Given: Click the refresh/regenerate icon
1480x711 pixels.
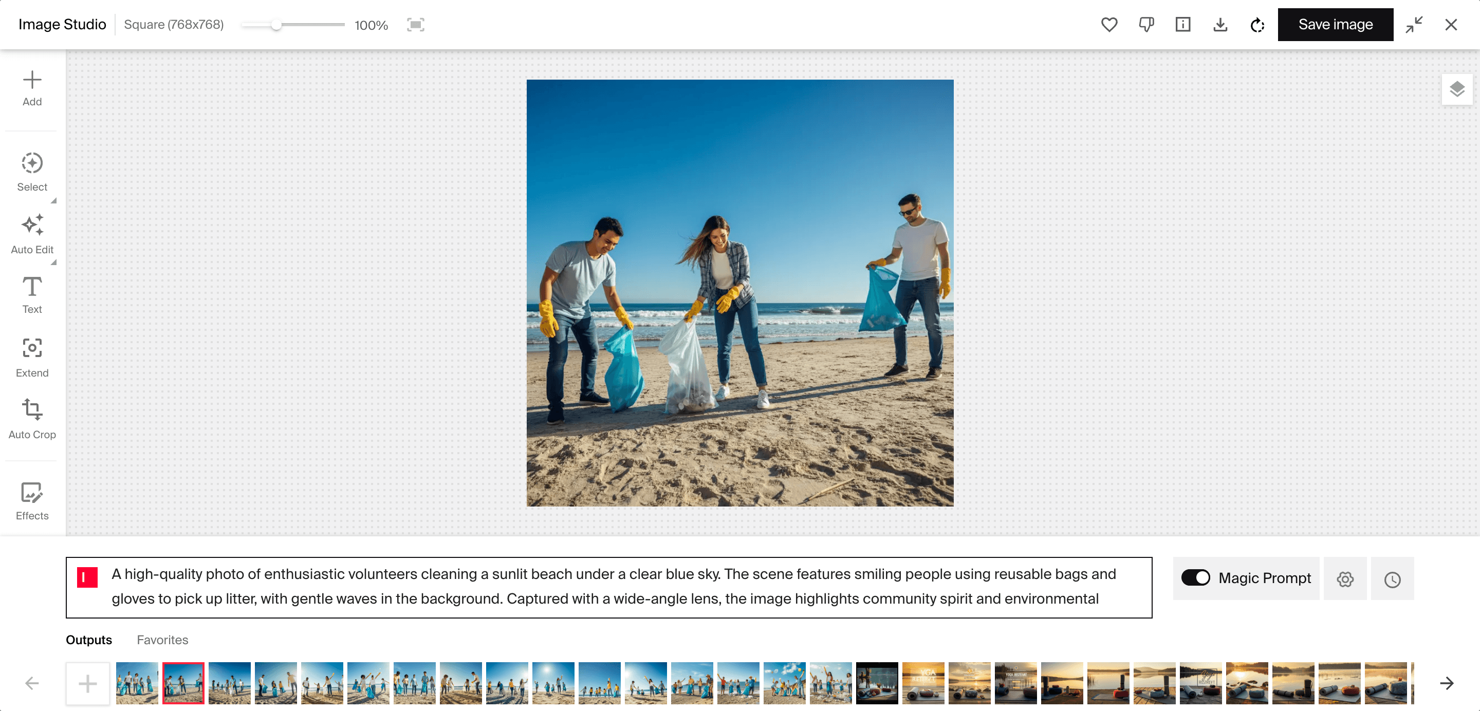Looking at the screenshot, I should pyautogui.click(x=1257, y=25).
